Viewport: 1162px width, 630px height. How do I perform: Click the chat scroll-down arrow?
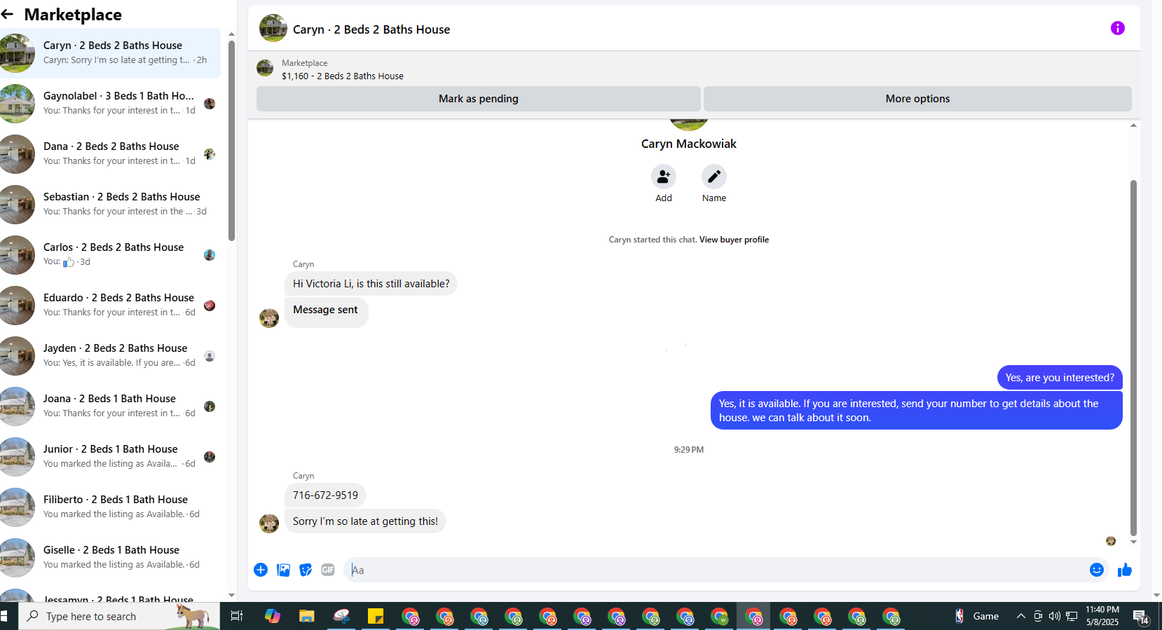[1133, 542]
